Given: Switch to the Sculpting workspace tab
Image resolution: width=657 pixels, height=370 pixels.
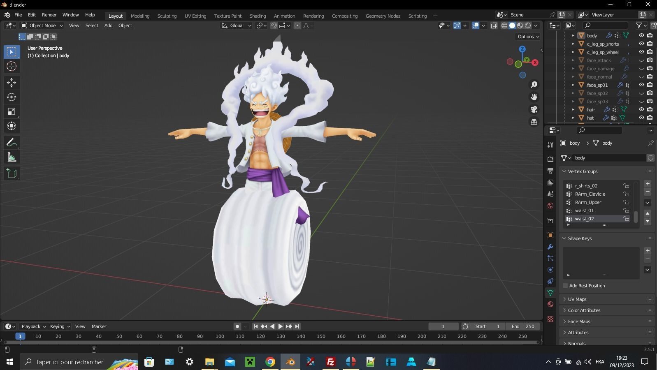Looking at the screenshot, I should click(167, 16).
